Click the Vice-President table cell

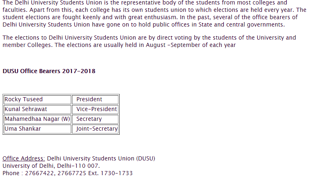95,109
